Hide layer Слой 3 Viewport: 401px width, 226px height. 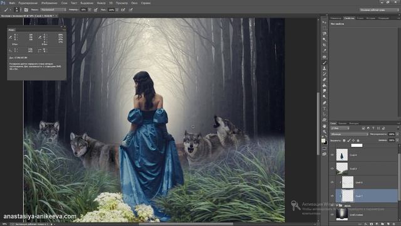[332, 169]
